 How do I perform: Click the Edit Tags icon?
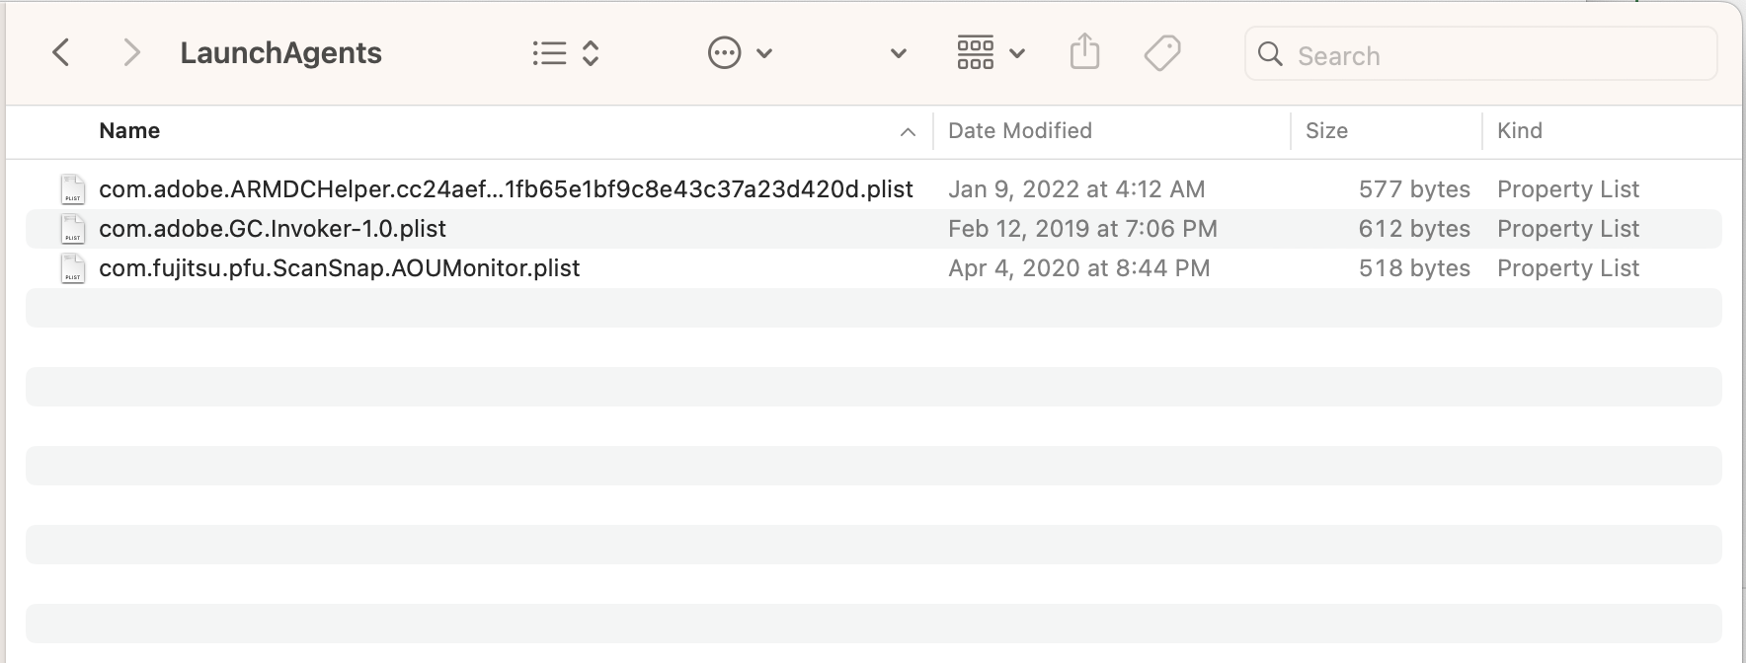(x=1162, y=53)
